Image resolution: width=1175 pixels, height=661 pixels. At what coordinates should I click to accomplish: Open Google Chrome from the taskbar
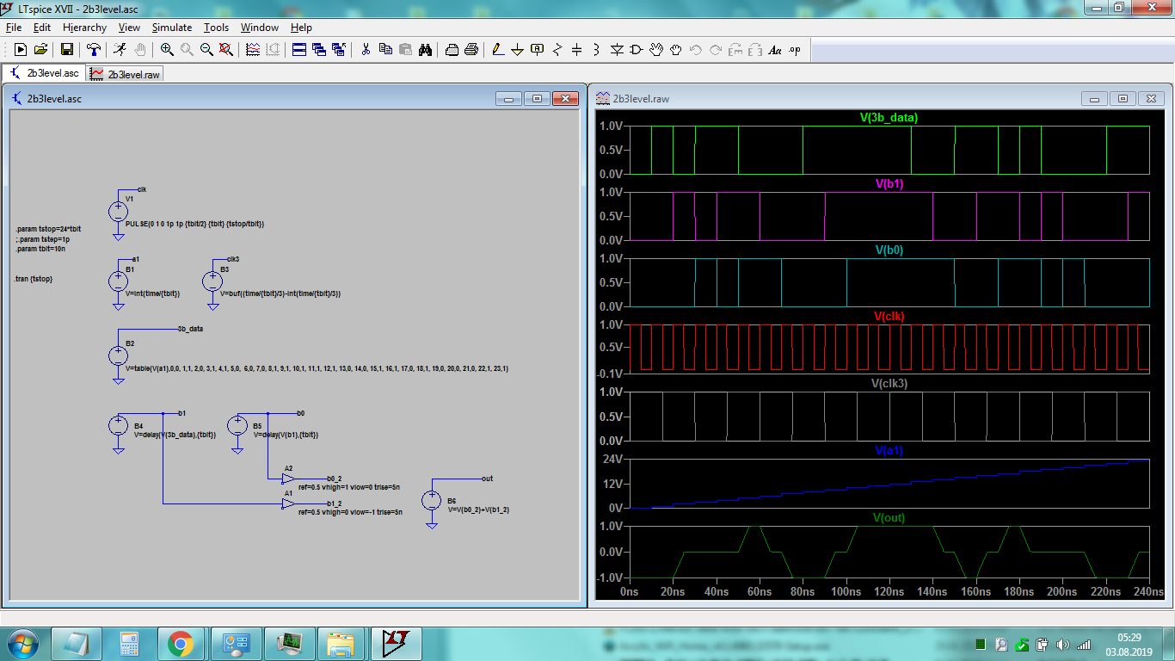pyautogui.click(x=180, y=643)
